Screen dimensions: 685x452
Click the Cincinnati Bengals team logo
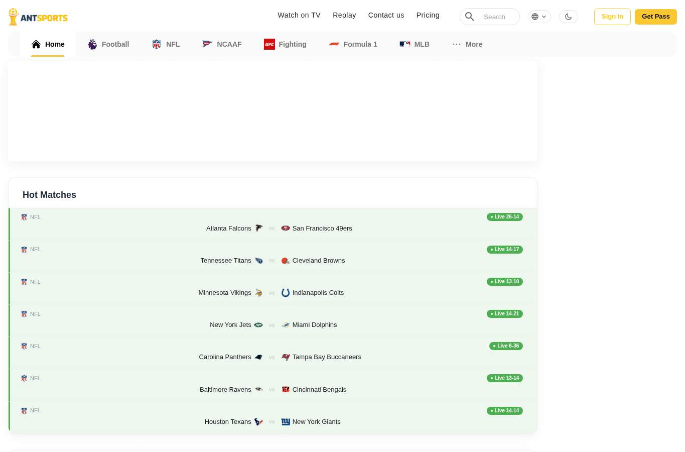286,389
